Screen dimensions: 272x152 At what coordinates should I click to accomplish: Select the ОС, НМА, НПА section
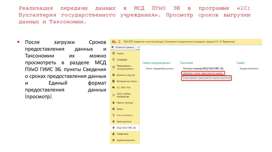pos(123,87)
